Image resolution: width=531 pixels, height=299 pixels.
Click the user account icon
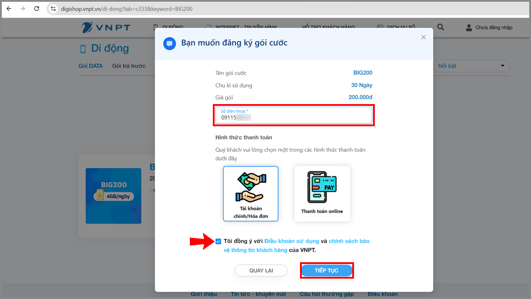click(x=469, y=27)
